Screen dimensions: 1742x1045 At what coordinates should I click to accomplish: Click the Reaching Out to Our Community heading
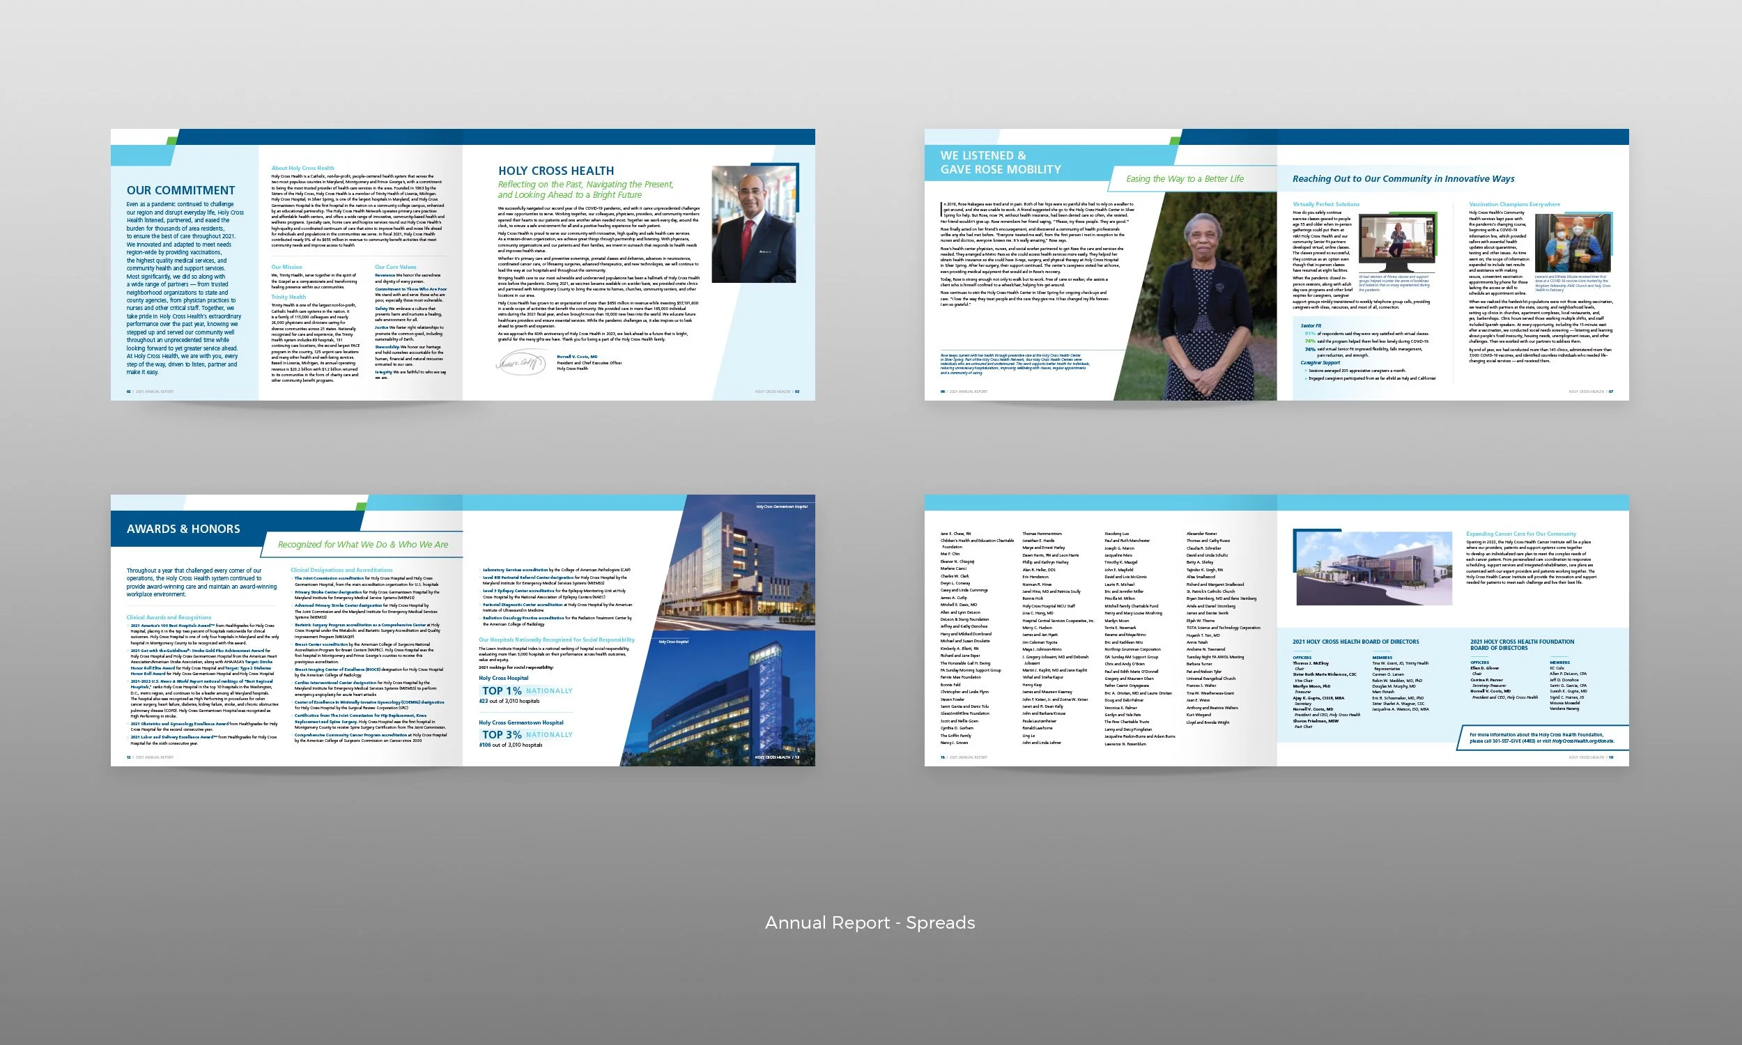click(x=1403, y=179)
